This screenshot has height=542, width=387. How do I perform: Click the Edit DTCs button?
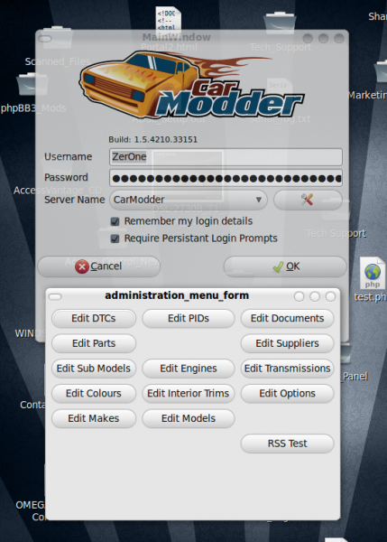94,318
